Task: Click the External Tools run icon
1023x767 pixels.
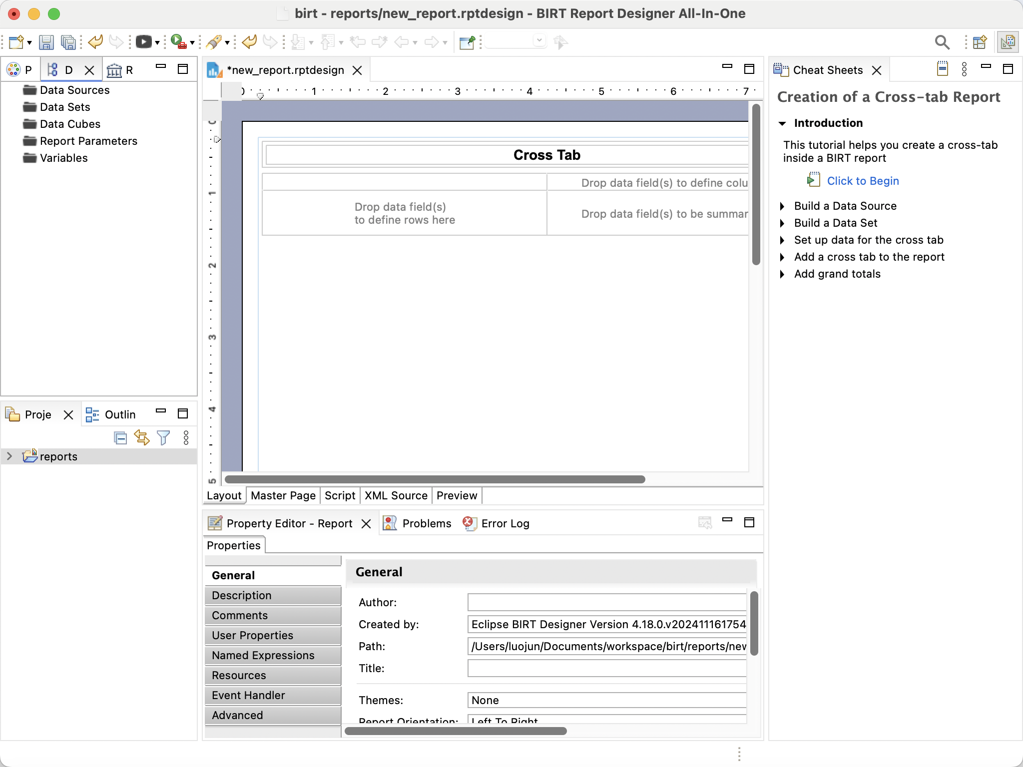Action: tap(178, 42)
